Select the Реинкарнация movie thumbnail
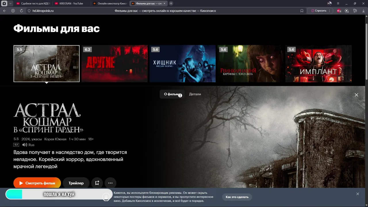The height and width of the screenshot is (207, 368). pyautogui.click(x=250, y=64)
